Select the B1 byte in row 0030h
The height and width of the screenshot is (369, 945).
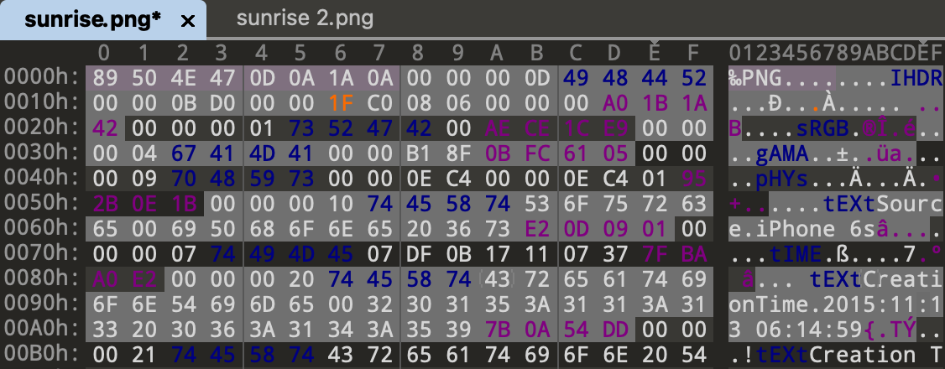(x=418, y=153)
